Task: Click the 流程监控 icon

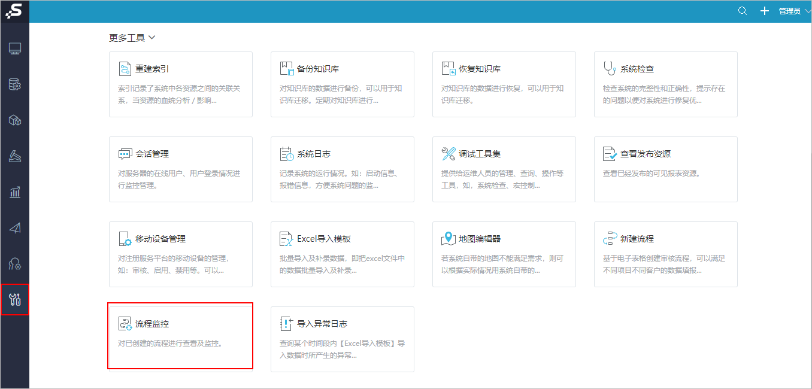Action: click(125, 324)
